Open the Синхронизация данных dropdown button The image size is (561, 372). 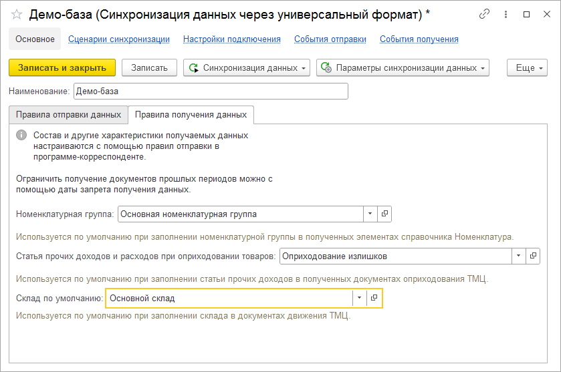coord(247,67)
